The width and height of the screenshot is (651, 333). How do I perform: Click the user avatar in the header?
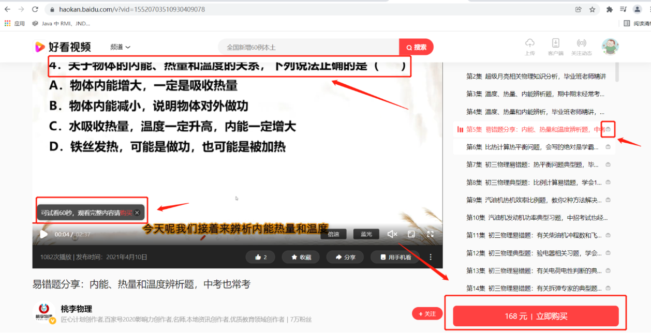[x=610, y=47]
